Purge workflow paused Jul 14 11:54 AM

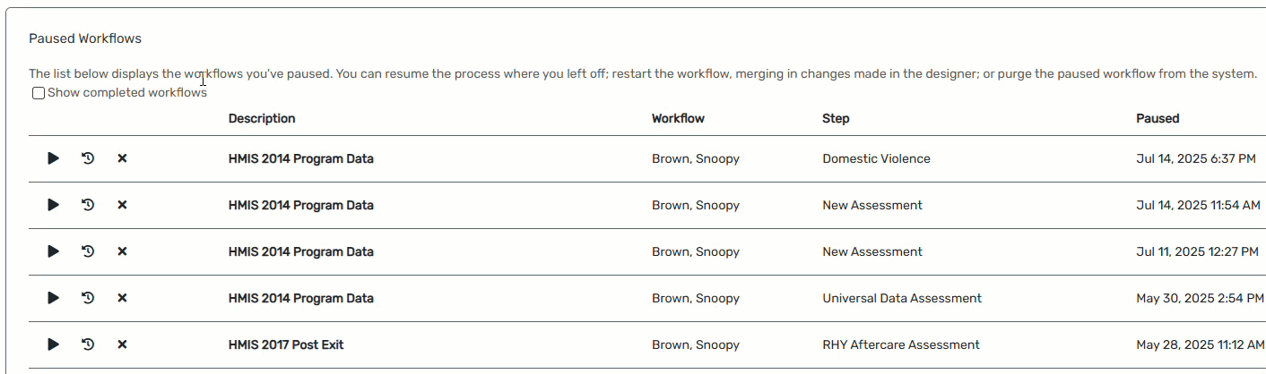click(122, 205)
